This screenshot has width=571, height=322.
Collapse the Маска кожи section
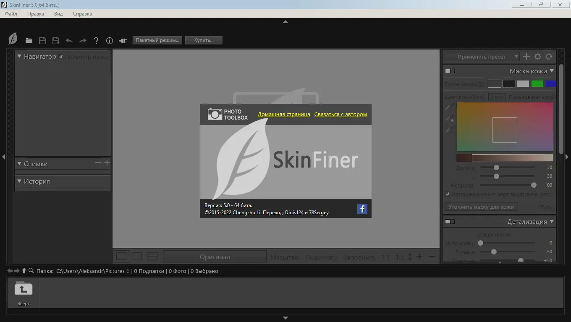click(x=552, y=71)
